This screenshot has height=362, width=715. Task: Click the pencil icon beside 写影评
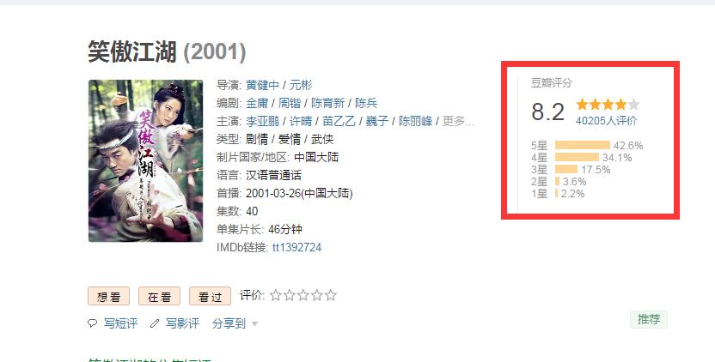click(155, 323)
